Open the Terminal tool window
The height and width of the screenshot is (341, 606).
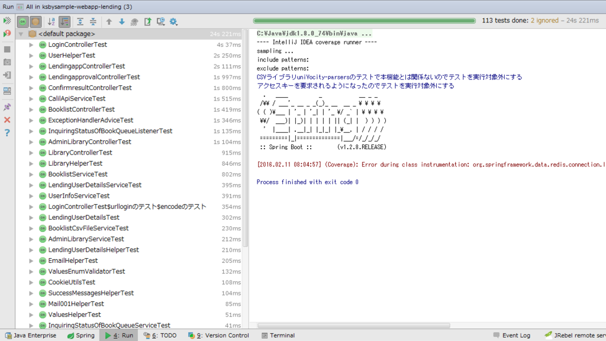278,336
